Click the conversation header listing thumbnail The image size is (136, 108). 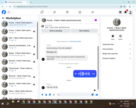pos(44,20)
